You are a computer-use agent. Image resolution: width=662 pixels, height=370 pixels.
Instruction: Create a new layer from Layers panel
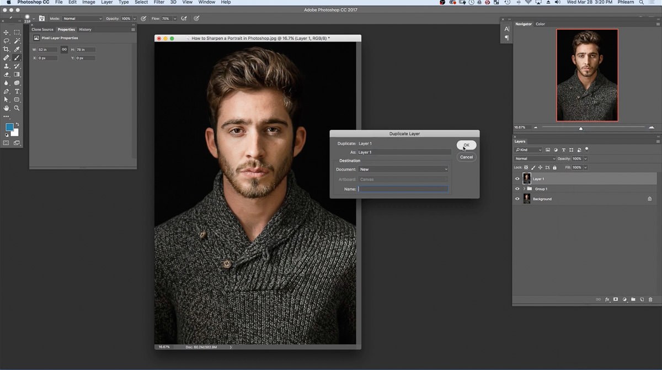pos(642,299)
